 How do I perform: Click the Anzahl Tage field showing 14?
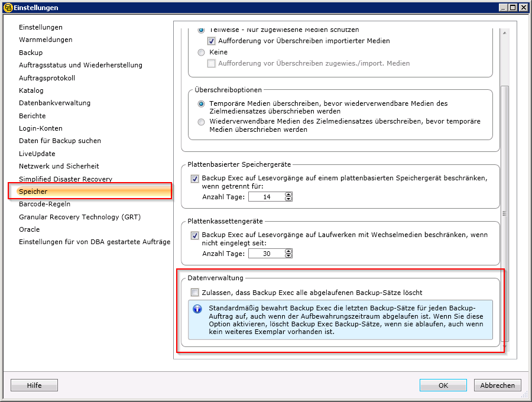pos(265,197)
